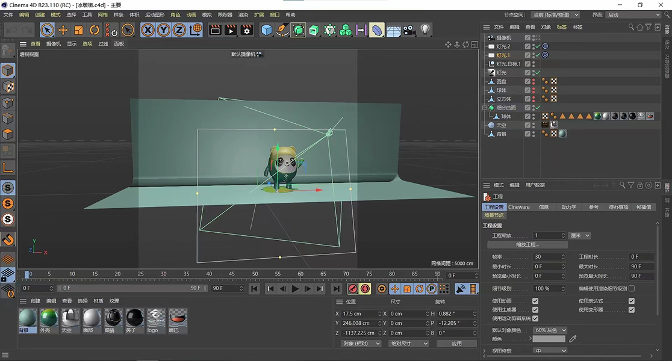Add a Light bulb icon

pyautogui.click(x=425, y=30)
